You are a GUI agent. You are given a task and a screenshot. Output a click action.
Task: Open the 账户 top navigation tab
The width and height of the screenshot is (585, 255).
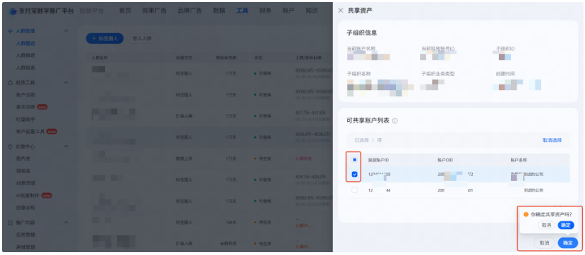pos(289,11)
